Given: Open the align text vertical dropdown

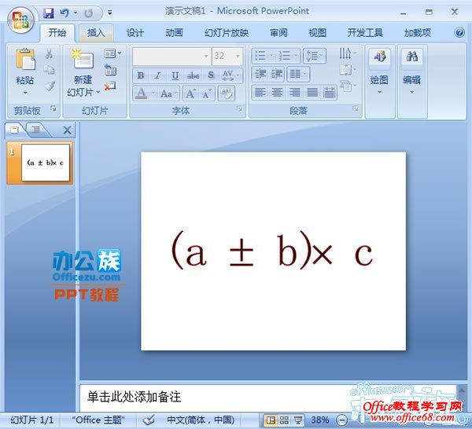Looking at the screenshot, I should (348, 70).
